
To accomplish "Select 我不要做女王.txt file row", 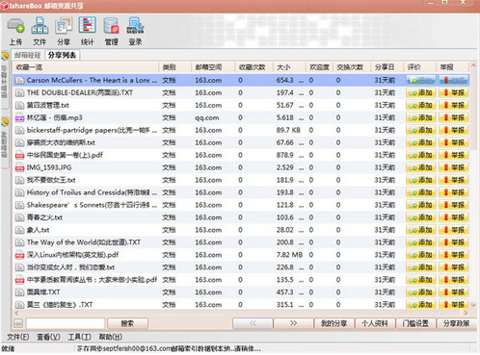I will [x=241, y=180].
